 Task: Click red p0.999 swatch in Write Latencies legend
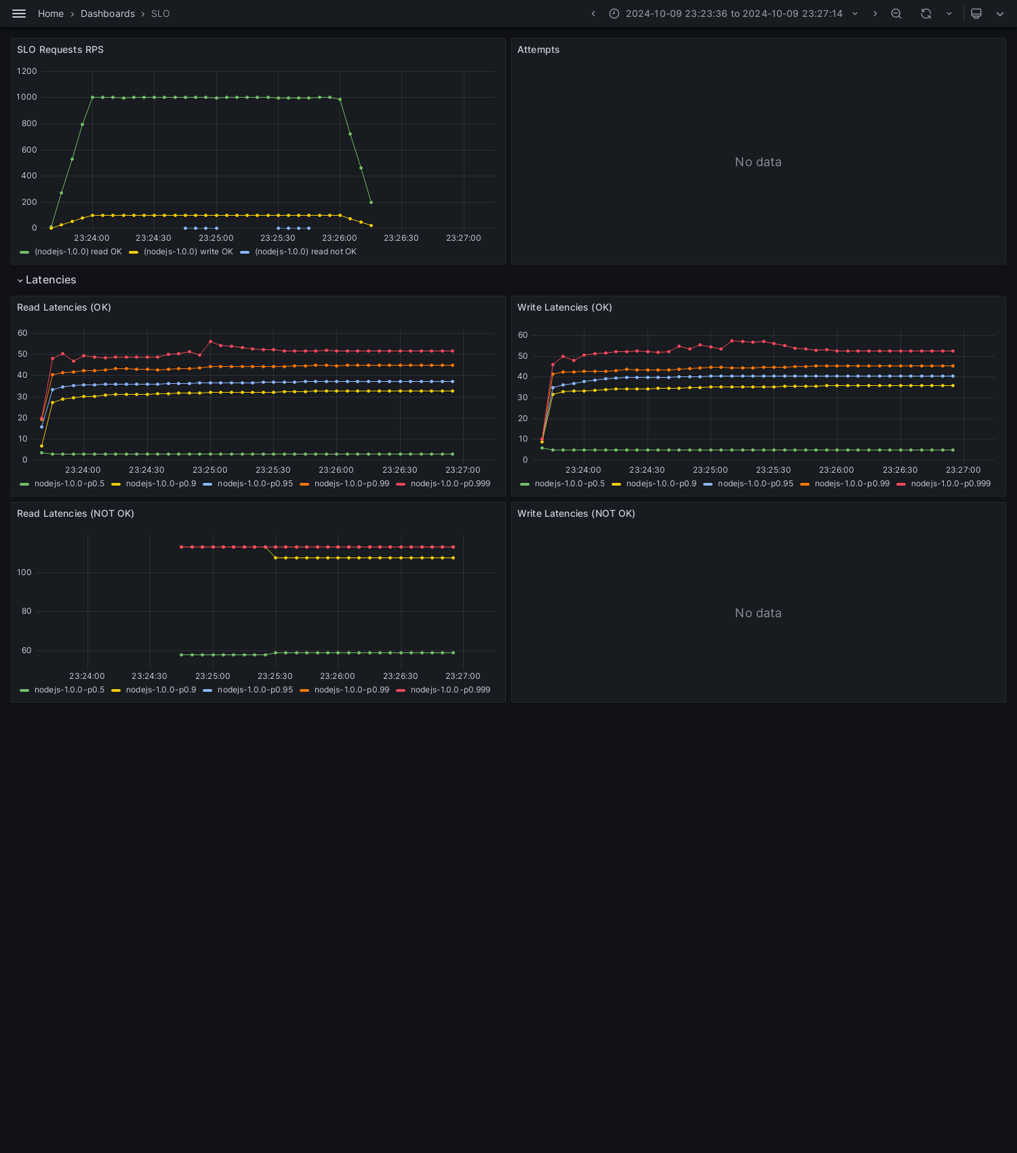901,484
